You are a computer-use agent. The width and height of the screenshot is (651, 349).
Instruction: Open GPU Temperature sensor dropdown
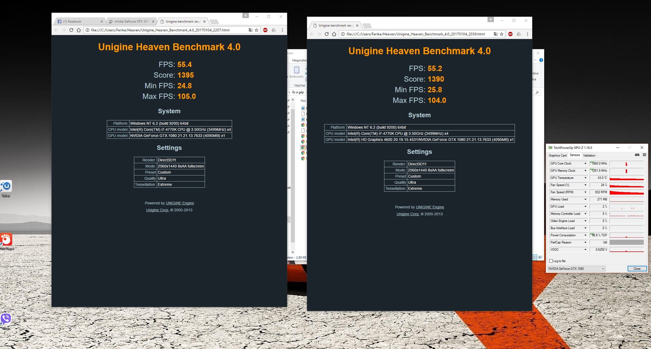585,178
